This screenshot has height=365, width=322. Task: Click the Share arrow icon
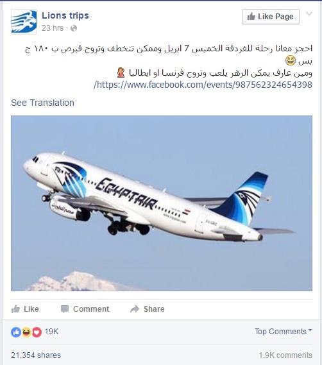click(x=135, y=309)
